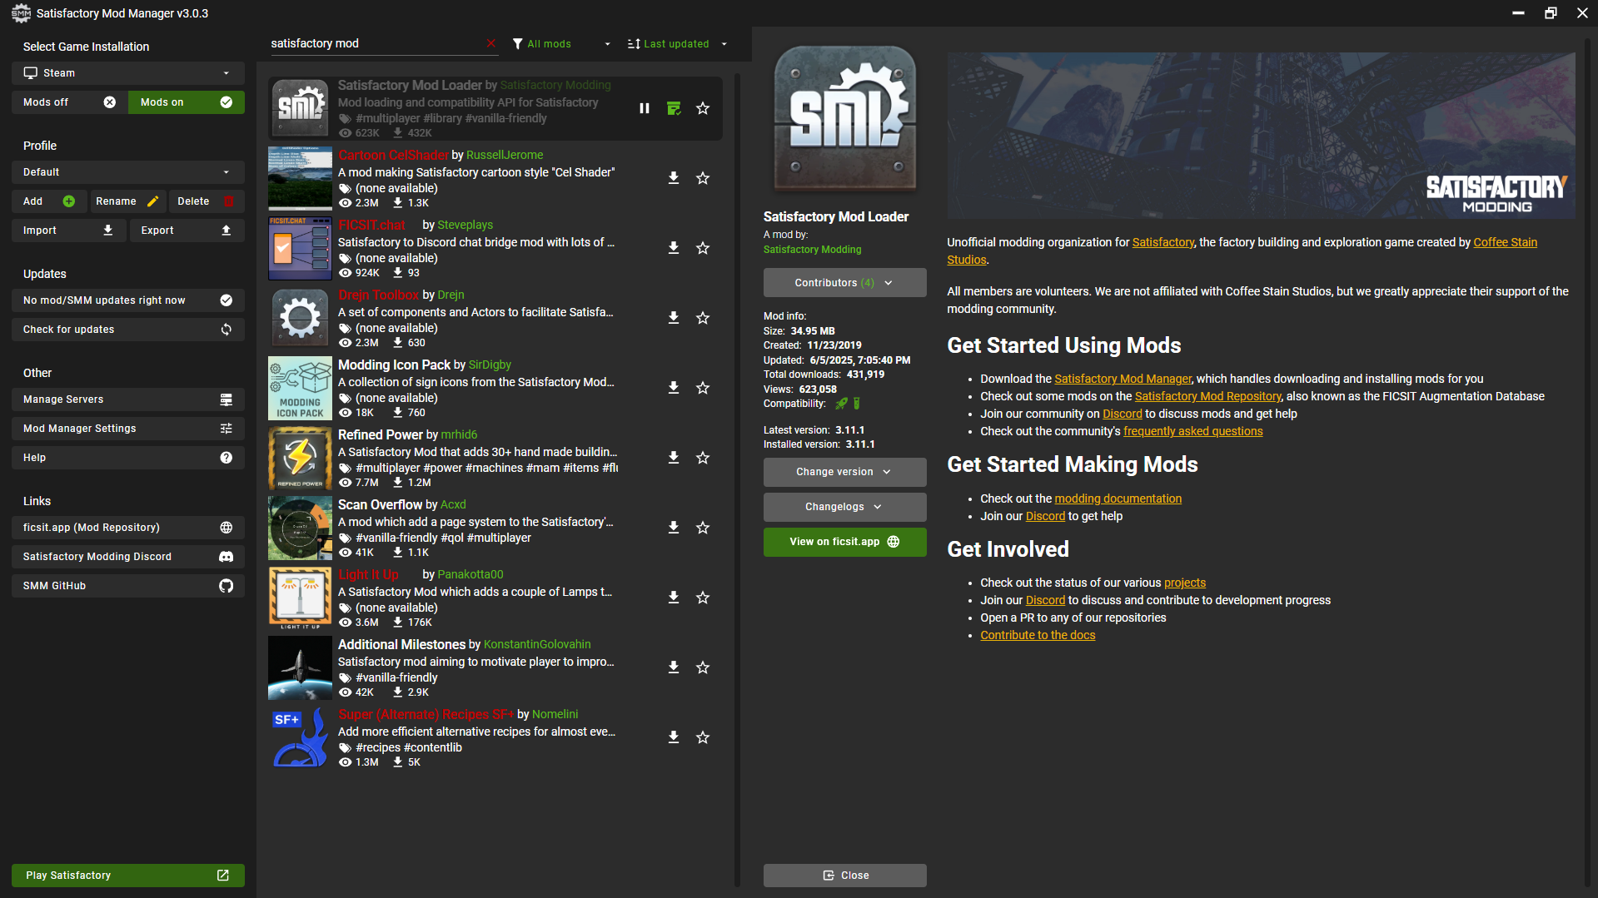This screenshot has width=1598, height=898.
Task: Open Mod Manager Settings
Action: 128,429
